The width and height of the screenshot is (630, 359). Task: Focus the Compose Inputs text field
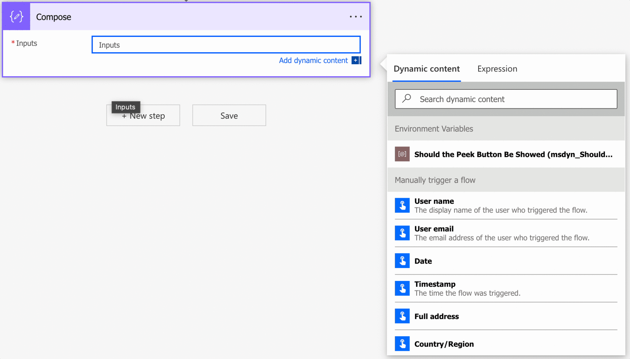[x=226, y=45]
